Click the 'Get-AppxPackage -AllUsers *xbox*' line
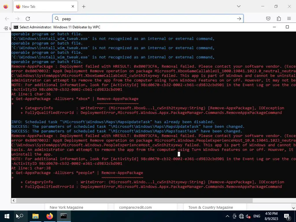The height and width of the screenshot is (222, 296). 75,99
